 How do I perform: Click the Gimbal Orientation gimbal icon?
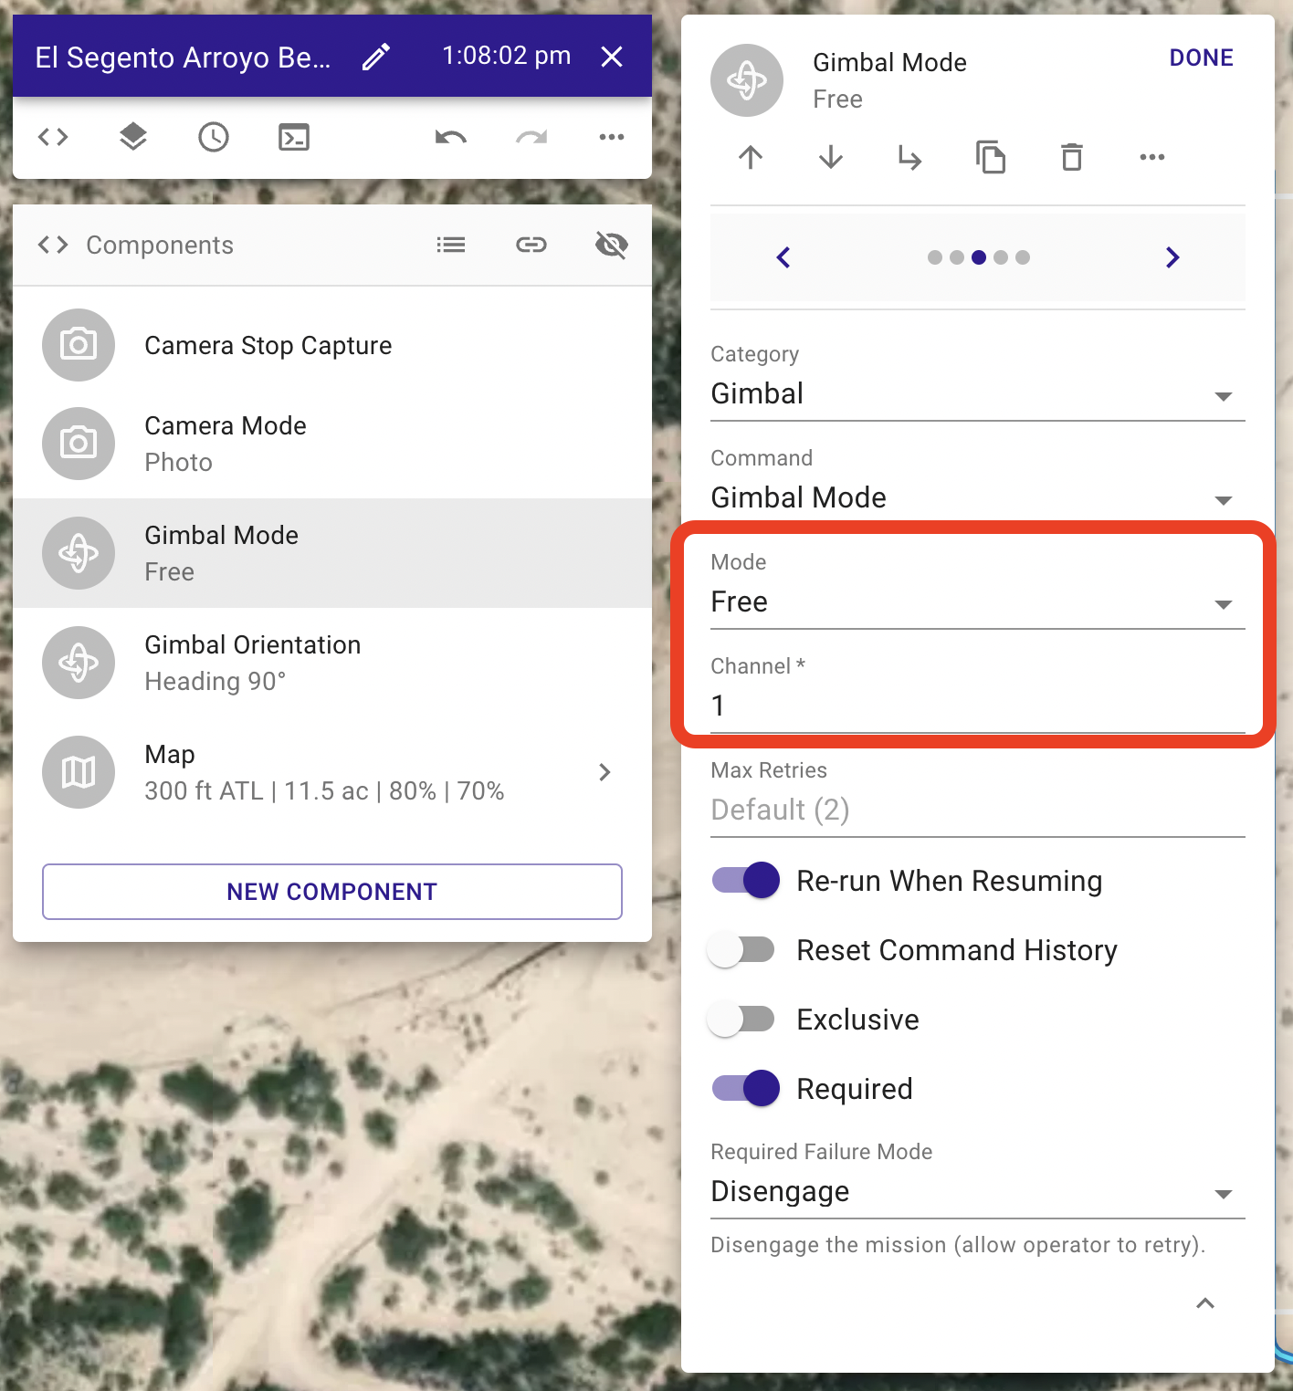click(x=79, y=663)
